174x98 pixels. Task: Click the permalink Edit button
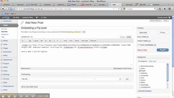(x=84, y=32)
